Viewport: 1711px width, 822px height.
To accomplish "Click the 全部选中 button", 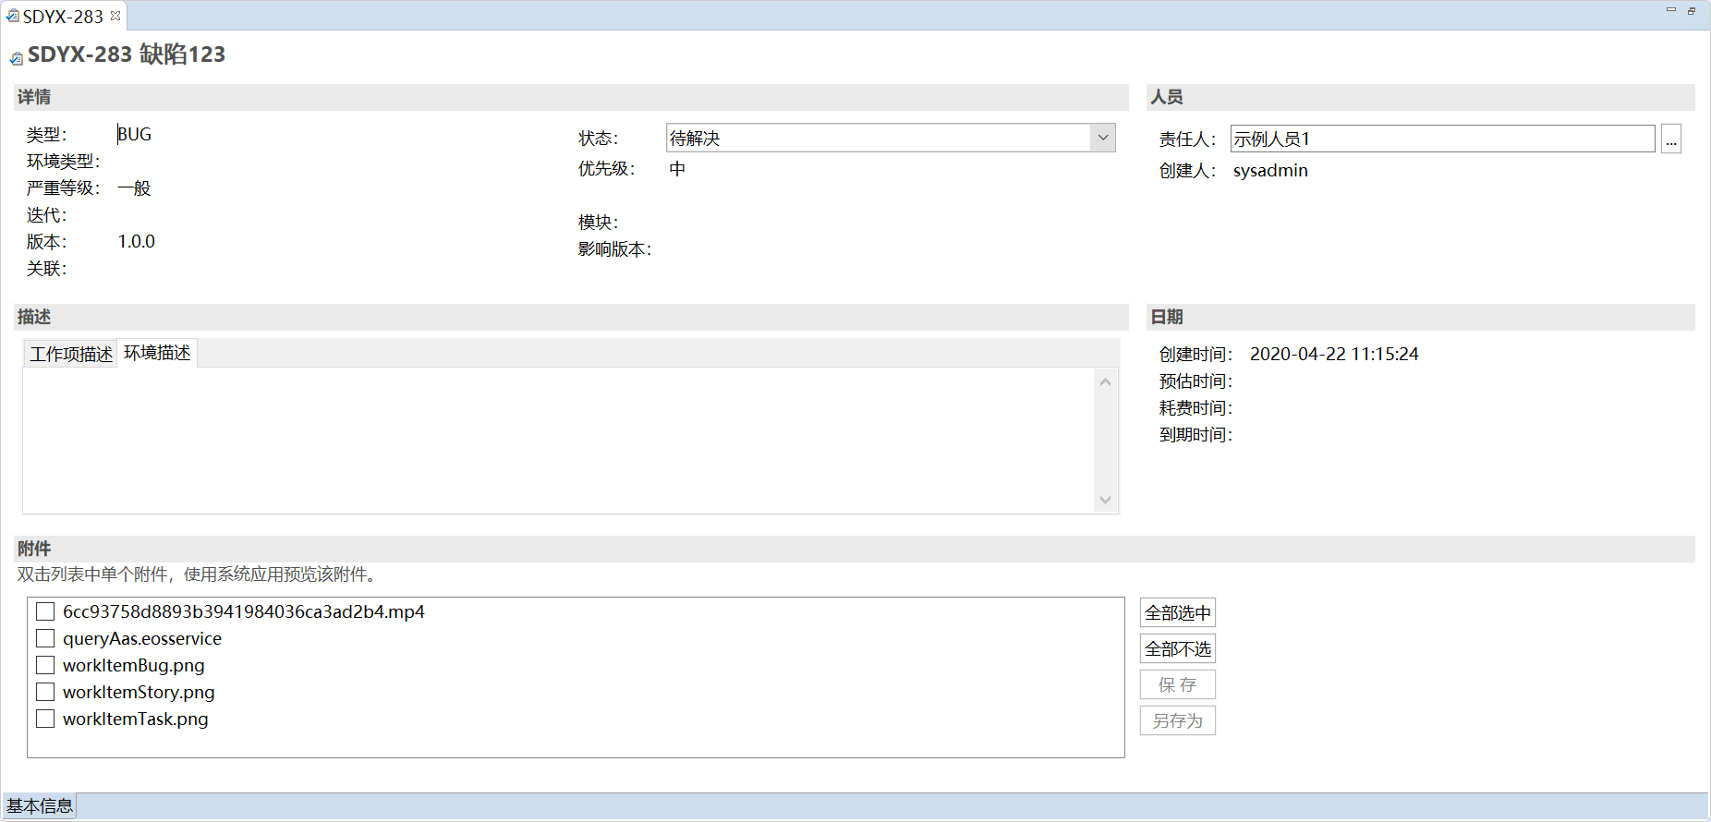I will pos(1177,612).
